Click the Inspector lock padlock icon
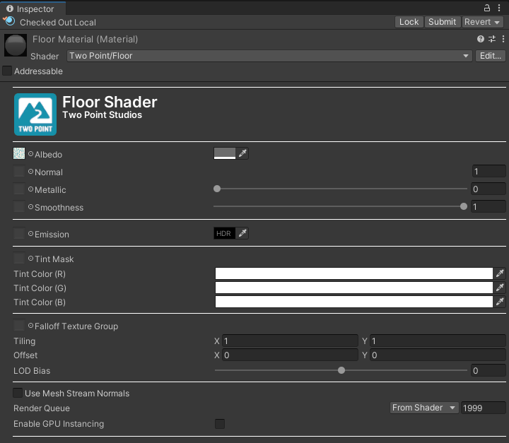Image resolution: width=509 pixels, height=443 pixels. tap(486, 8)
